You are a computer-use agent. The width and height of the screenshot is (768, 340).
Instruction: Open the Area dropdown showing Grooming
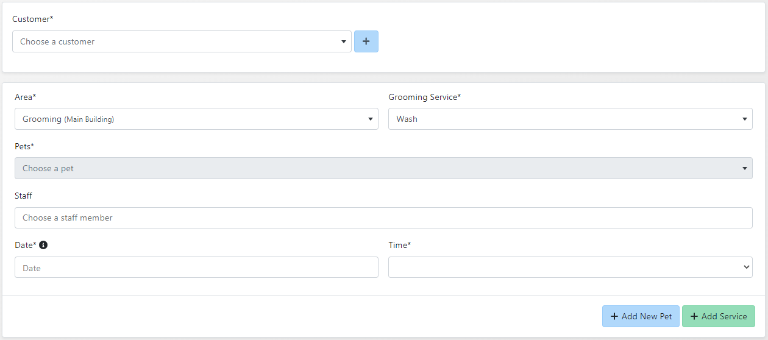coord(189,119)
